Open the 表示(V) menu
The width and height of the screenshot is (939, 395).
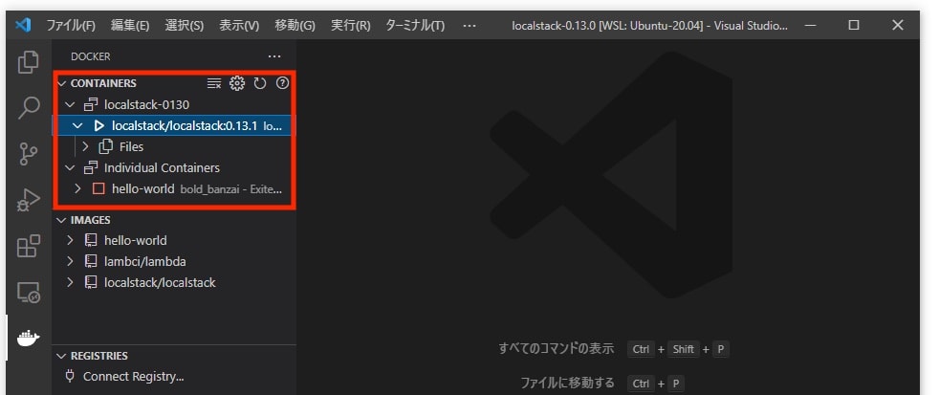point(239,25)
